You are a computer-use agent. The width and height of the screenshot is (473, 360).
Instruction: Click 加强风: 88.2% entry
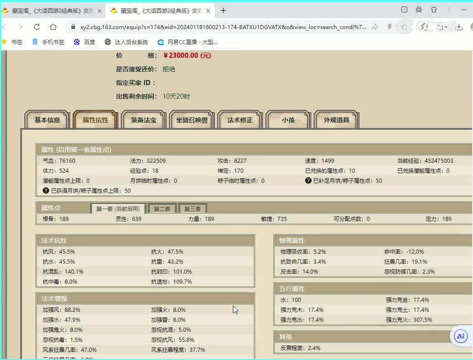(x=61, y=310)
